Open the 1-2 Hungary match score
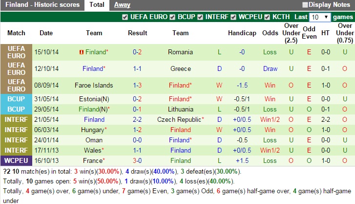Image resolution: width=355 pixels, height=204 pixels. pos(137,130)
